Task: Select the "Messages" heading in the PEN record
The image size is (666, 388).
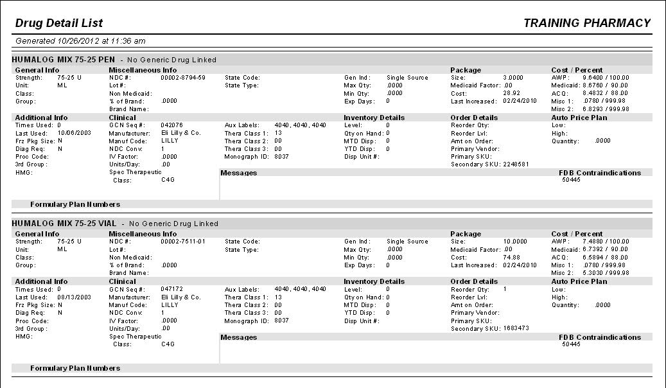Action: point(239,173)
